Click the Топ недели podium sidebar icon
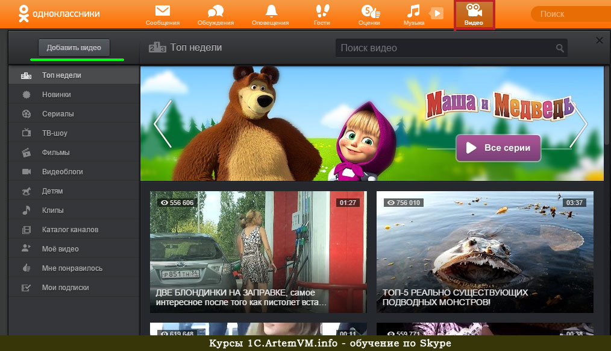The width and height of the screenshot is (611, 351). point(26,75)
